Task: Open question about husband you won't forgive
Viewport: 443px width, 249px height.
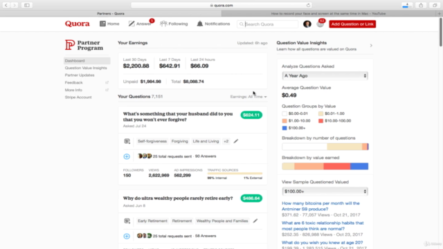Action: tap(178, 117)
